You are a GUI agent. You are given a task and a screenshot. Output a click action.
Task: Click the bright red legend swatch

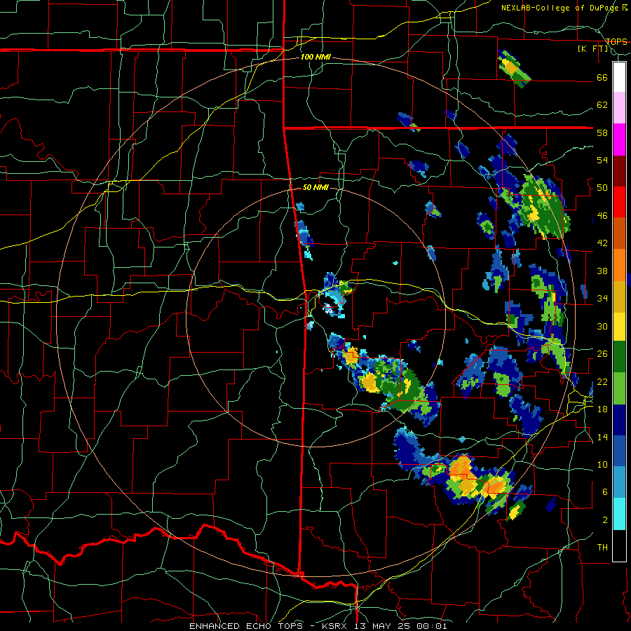pyautogui.click(x=619, y=202)
